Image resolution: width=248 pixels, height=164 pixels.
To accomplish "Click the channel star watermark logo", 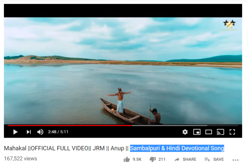I will [x=229, y=24].
